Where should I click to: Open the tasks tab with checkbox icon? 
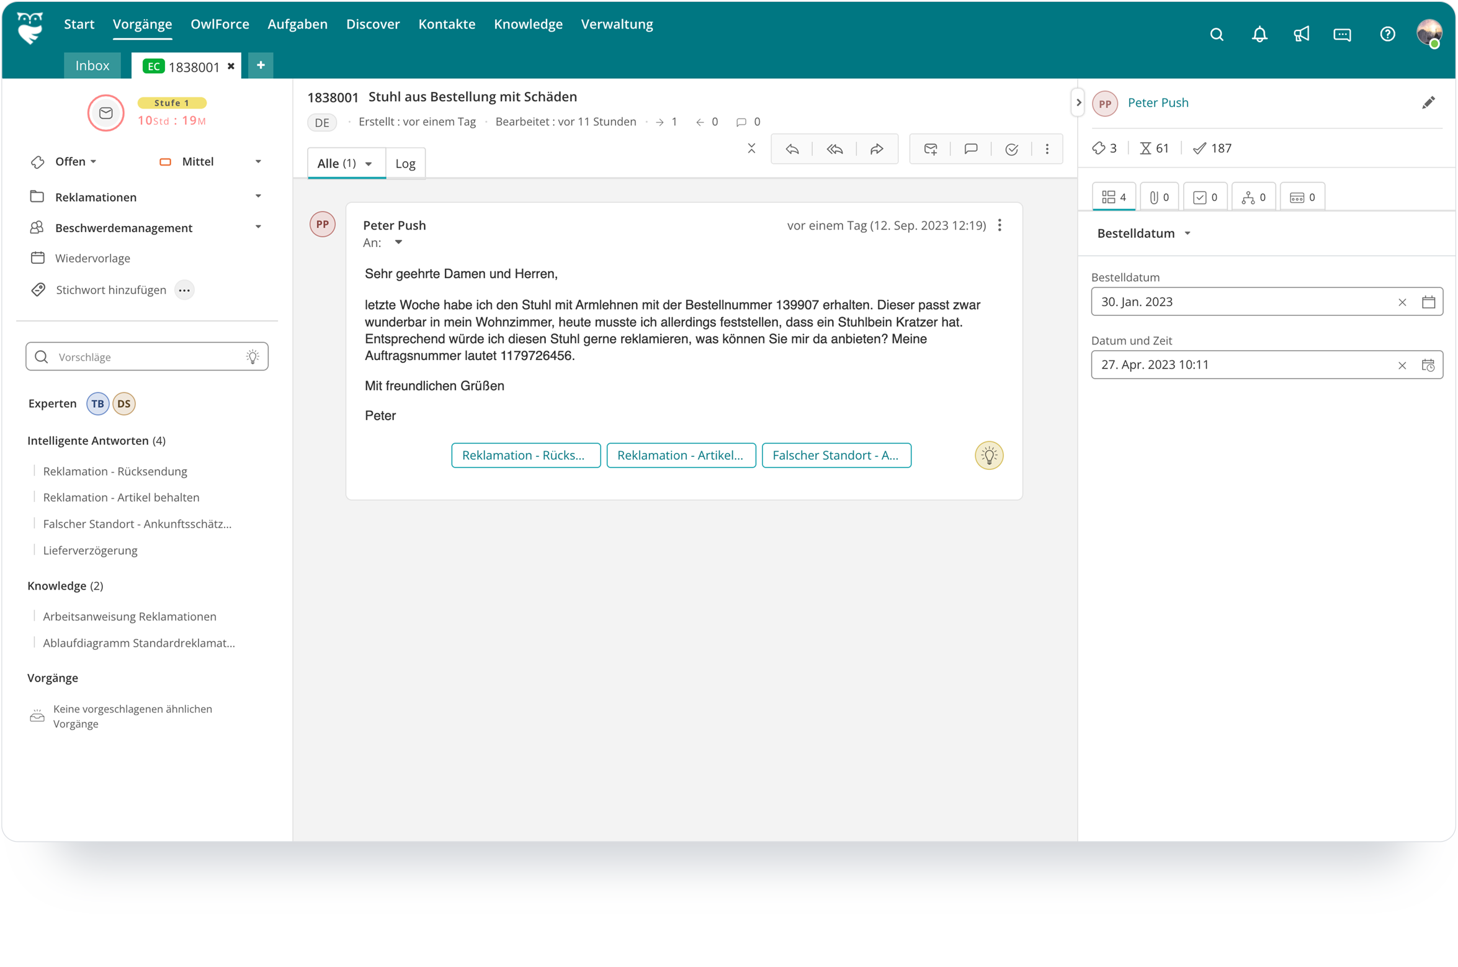(1204, 196)
